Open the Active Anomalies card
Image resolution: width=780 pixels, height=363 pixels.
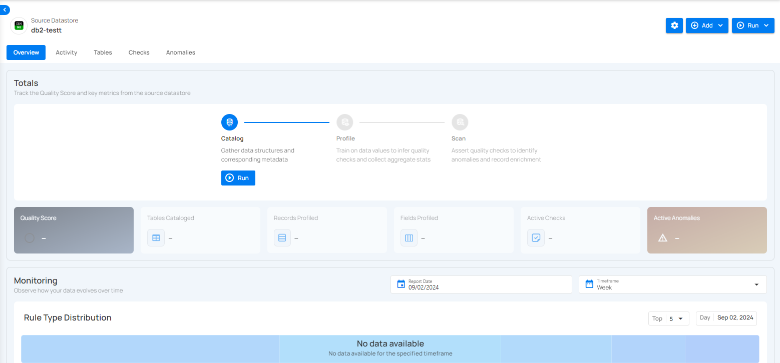[707, 230]
